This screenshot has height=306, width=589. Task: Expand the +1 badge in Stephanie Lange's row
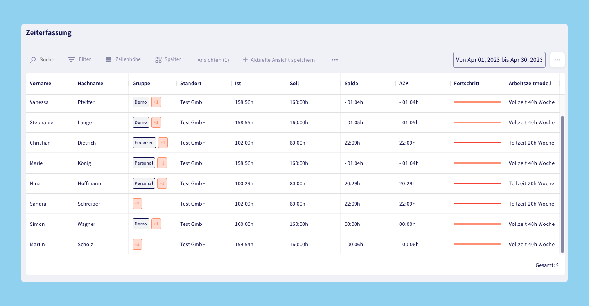coord(156,122)
